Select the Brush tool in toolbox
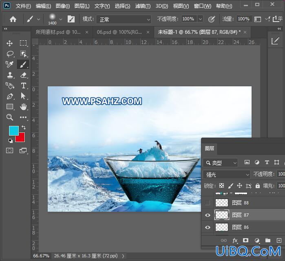 tap(23, 64)
